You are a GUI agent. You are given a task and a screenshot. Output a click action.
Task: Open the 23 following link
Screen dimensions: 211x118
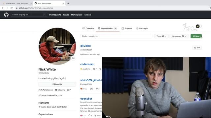click(60, 90)
